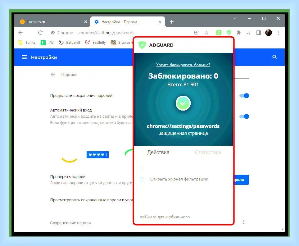Click AdGuard для мобильного link

point(165,217)
